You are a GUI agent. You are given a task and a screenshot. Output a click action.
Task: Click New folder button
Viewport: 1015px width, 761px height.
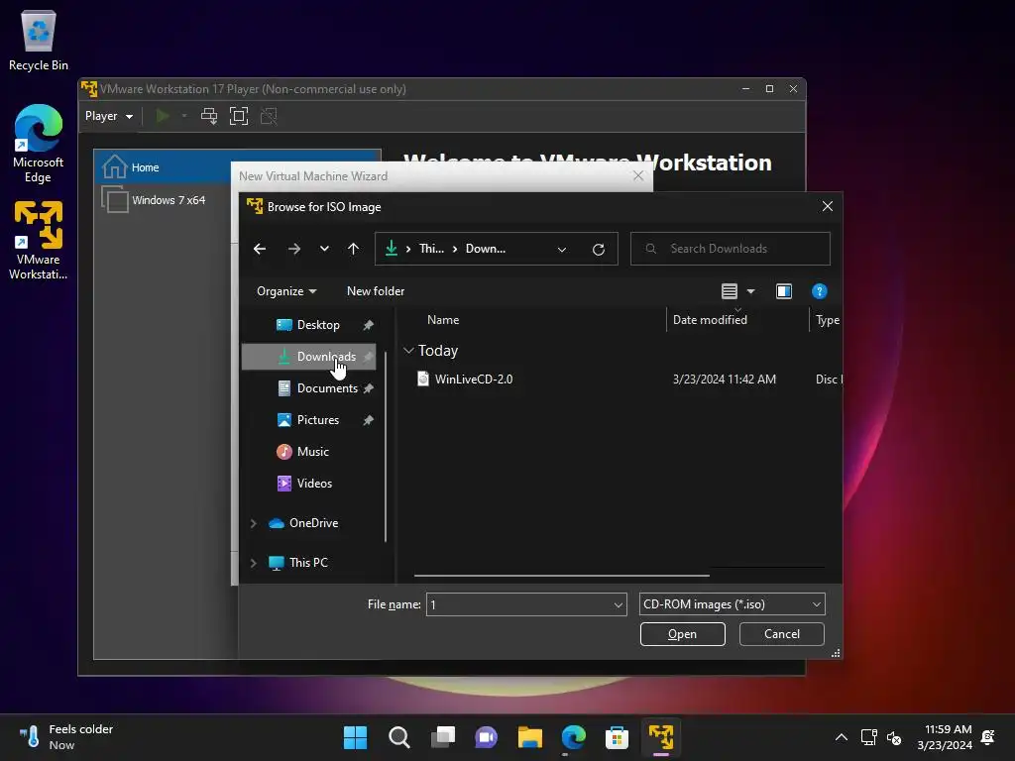[376, 291]
